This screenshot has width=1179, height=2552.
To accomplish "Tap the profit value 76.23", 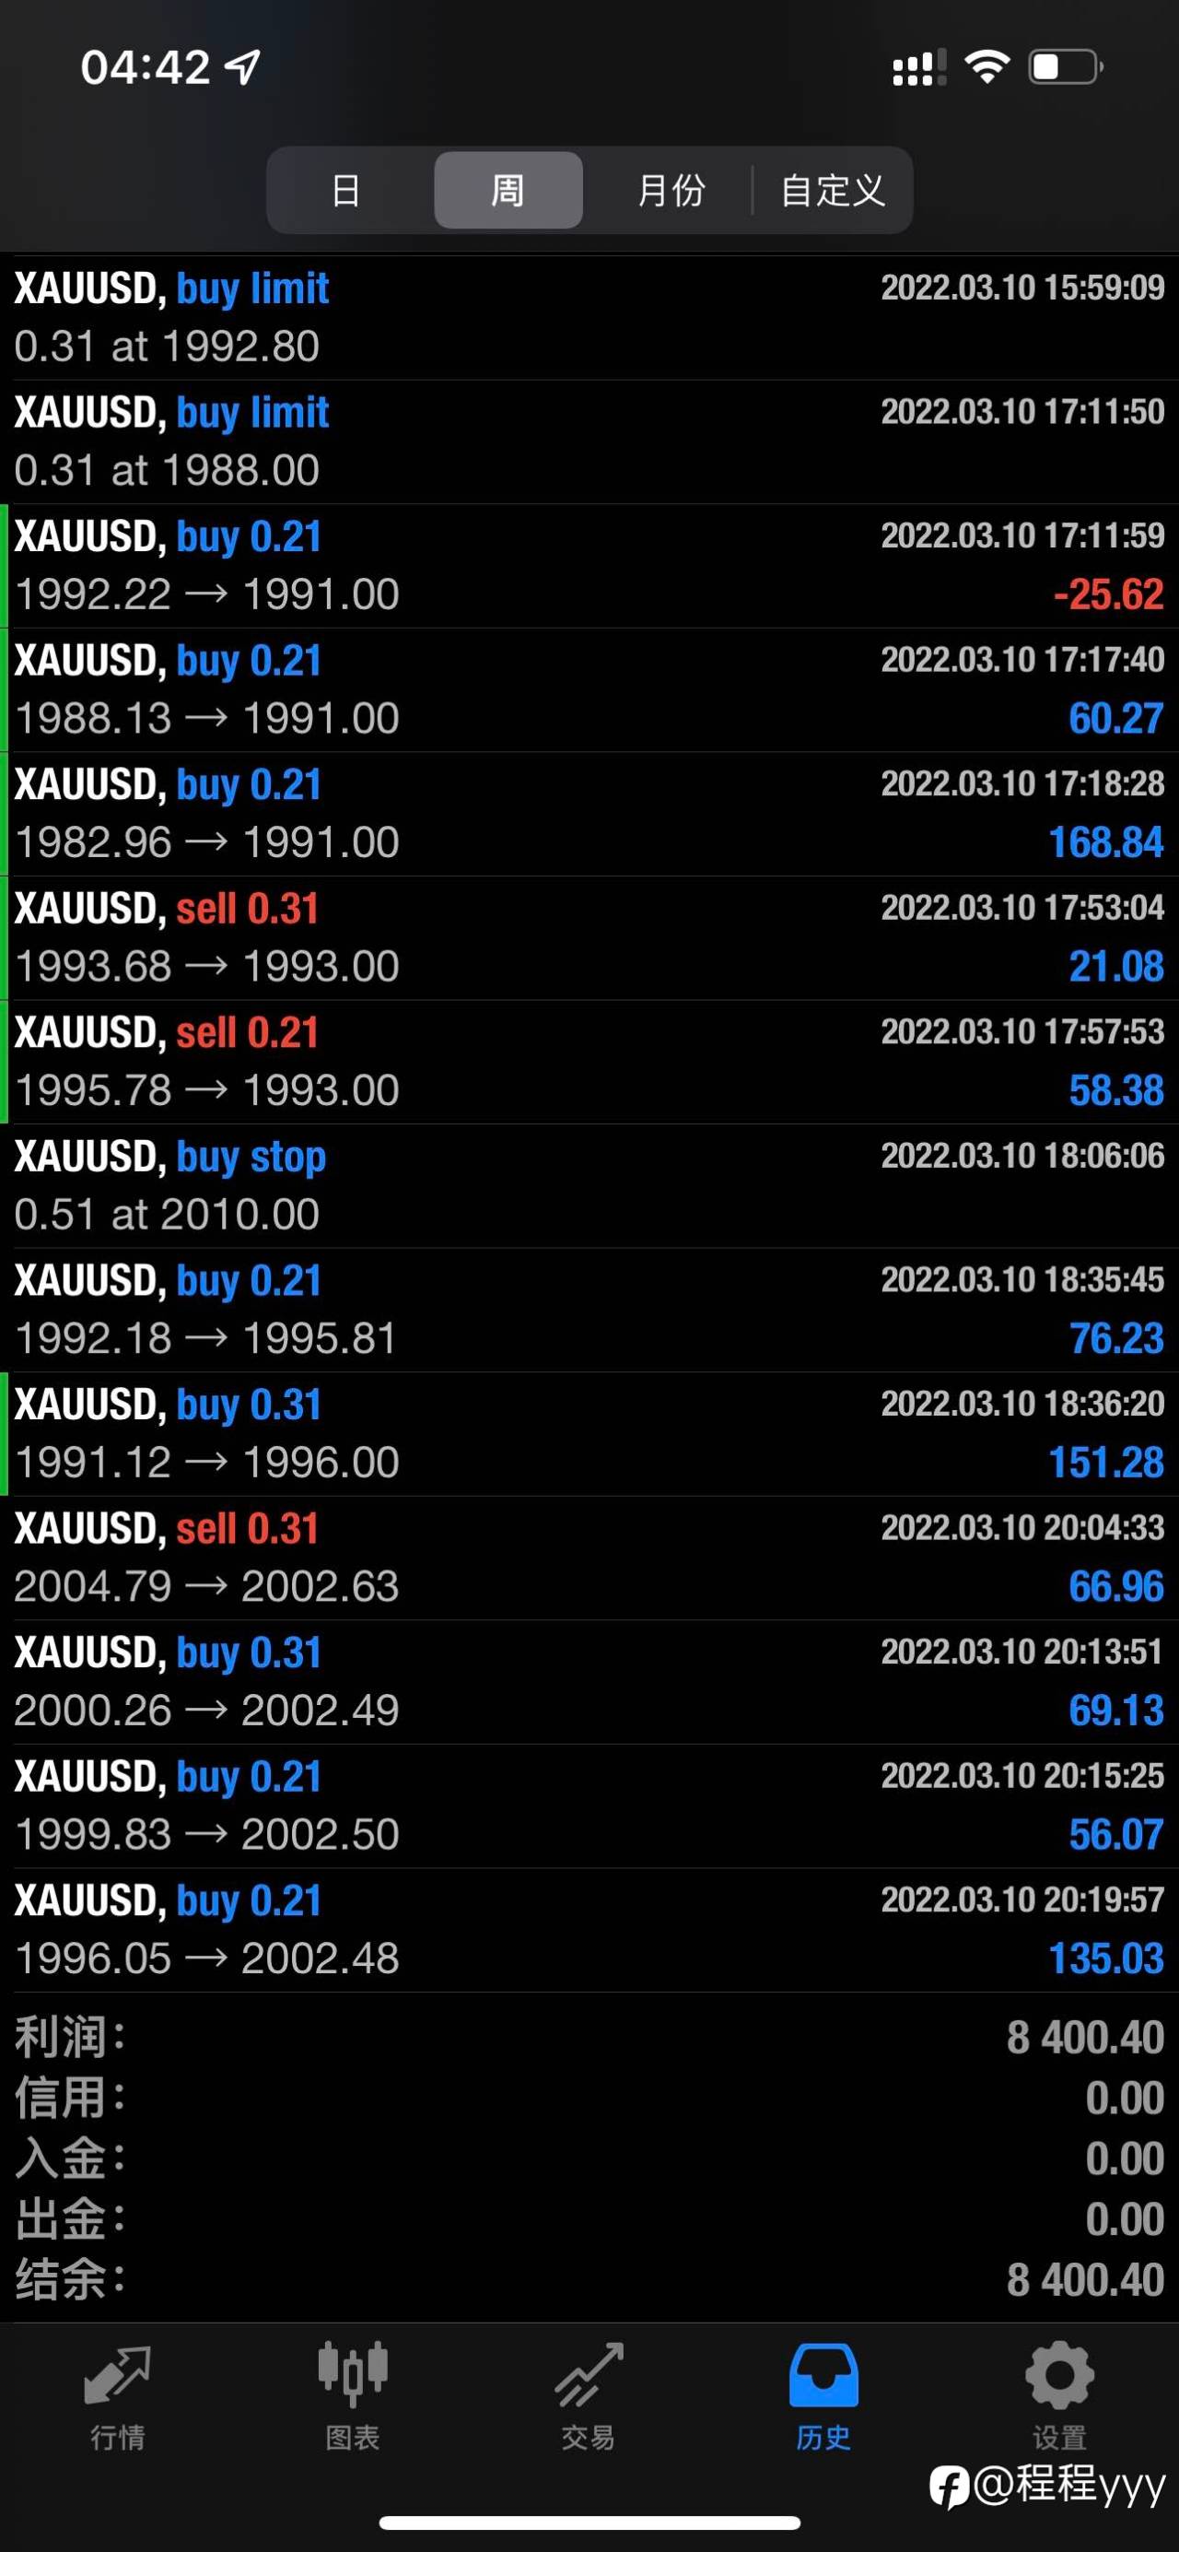I will 1115,1338.
